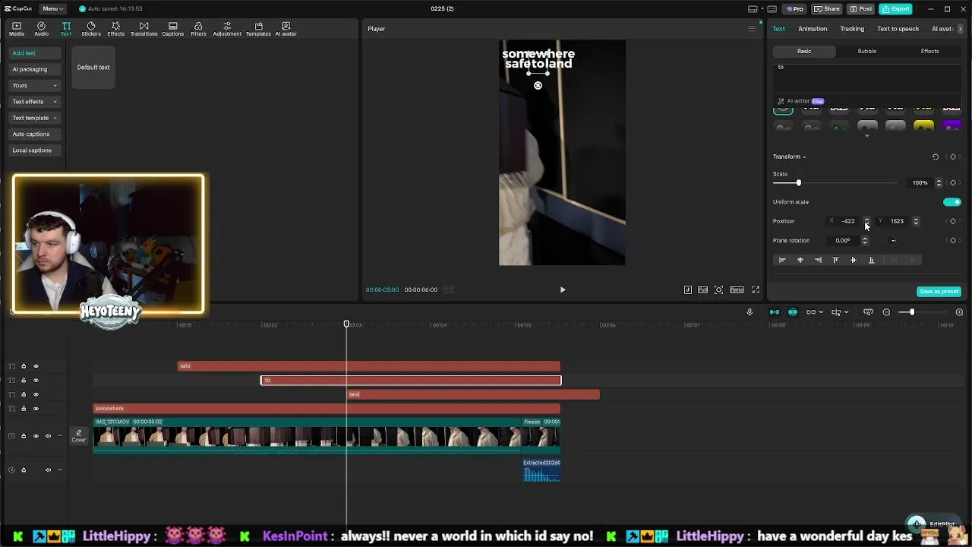Click the Cover edit button on video track
972x547 pixels.
pos(78,435)
